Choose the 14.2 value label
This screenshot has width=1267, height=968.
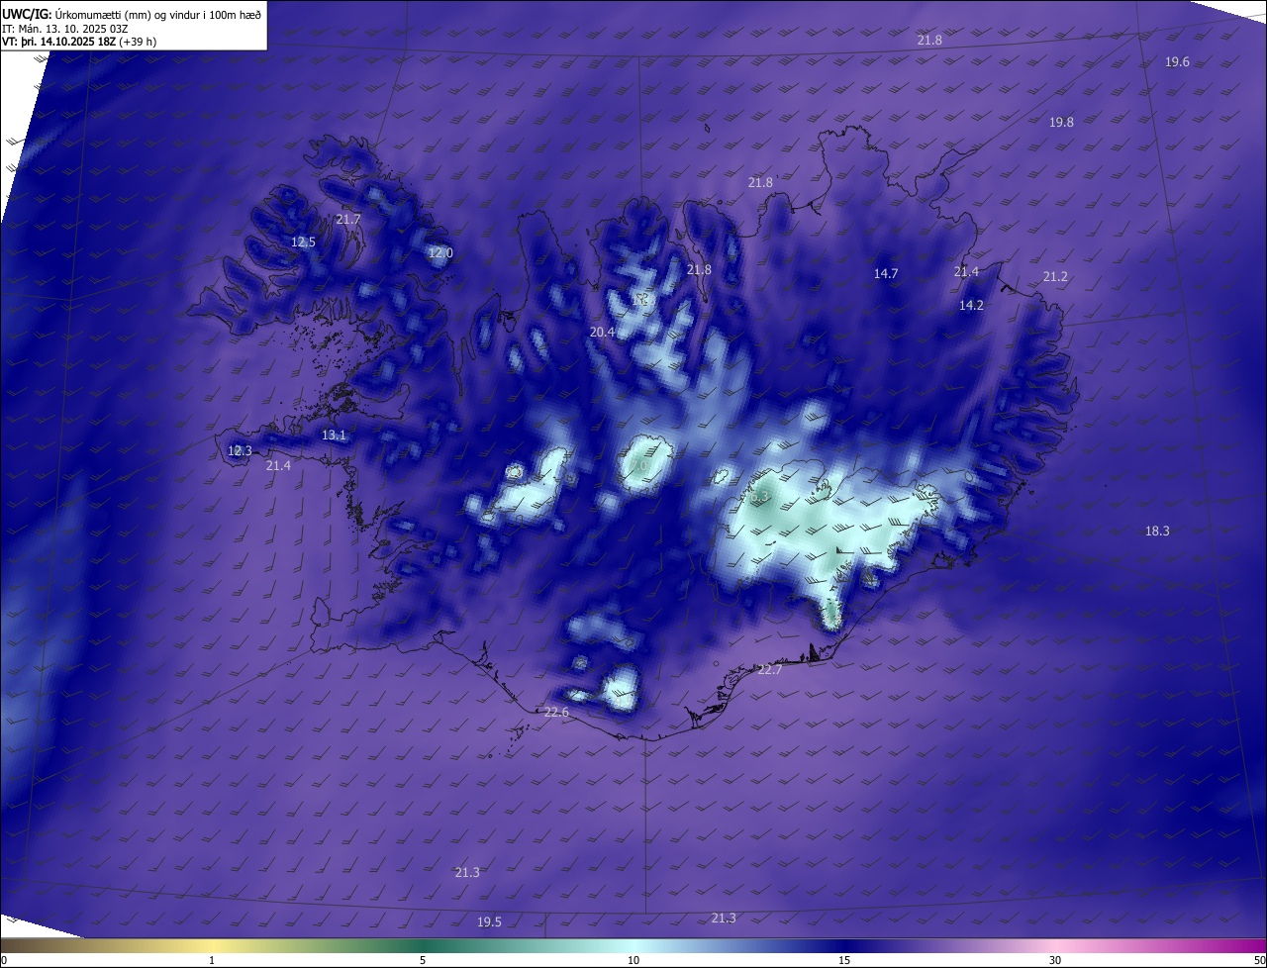tap(971, 306)
